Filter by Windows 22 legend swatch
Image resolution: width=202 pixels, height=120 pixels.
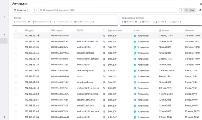(x=122, y=22)
